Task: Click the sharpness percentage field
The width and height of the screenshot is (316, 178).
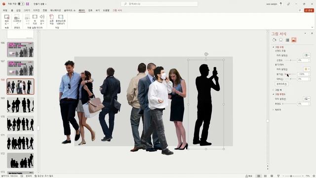Action: click(303, 60)
